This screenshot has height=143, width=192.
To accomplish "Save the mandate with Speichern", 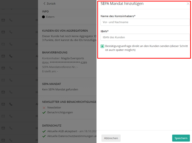I will [x=181, y=138].
